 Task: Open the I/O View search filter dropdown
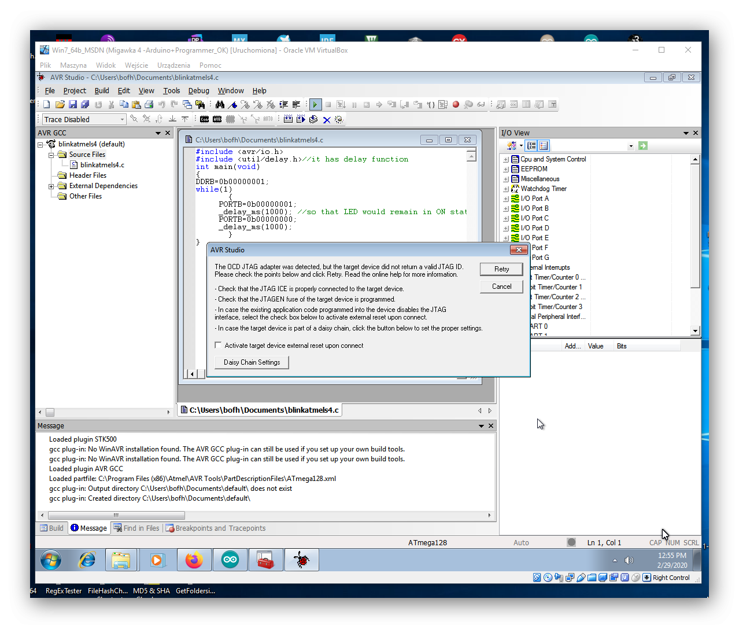(x=631, y=146)
